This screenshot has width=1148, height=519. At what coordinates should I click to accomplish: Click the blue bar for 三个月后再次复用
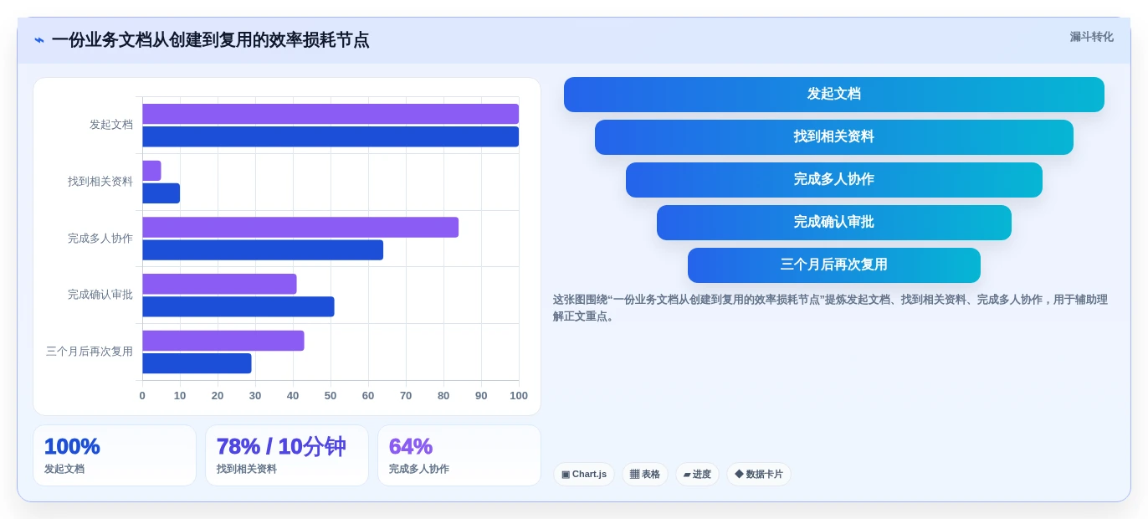pyautogui.click(x=197, y=363)
